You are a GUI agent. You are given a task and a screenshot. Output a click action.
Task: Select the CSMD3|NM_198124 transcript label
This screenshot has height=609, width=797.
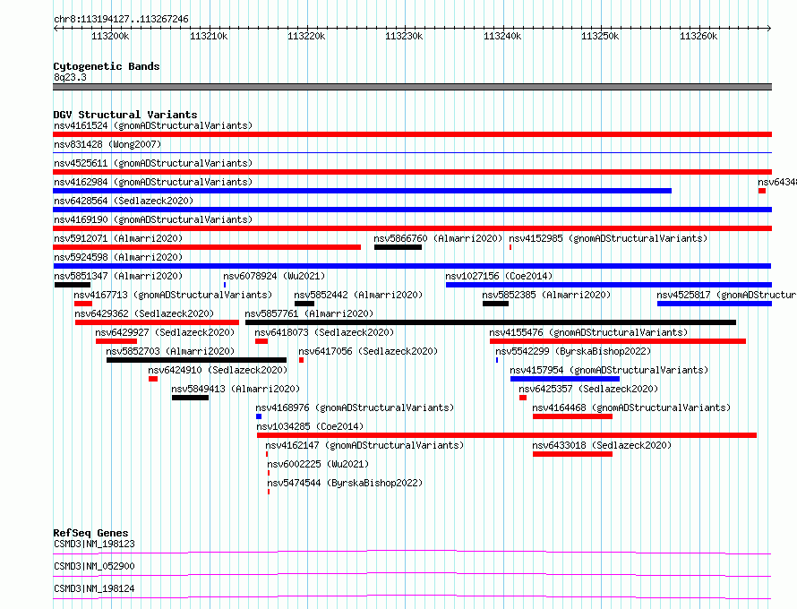(x=94, y=588)
